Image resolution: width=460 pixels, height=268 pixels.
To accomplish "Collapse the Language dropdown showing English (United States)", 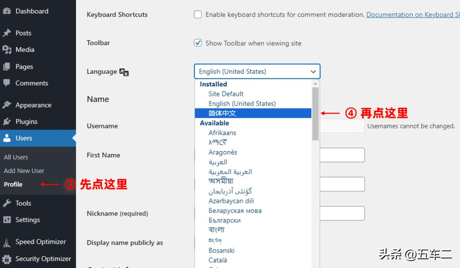I will [257, 72].
